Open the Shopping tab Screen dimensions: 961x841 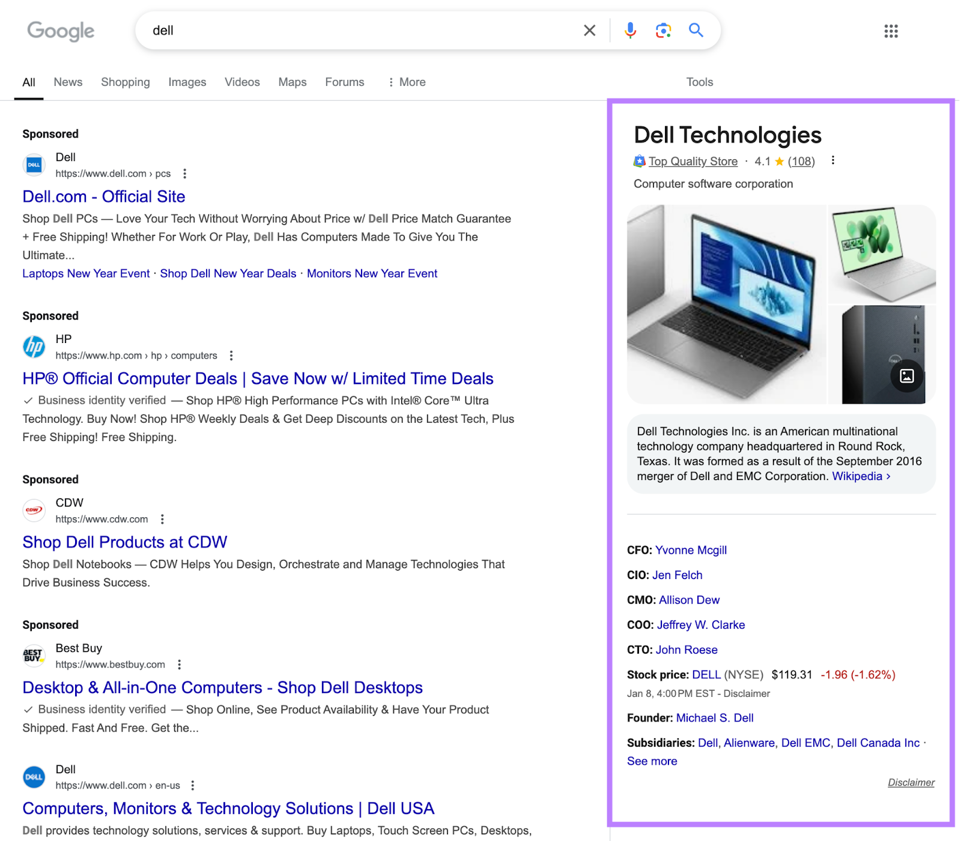125,82
